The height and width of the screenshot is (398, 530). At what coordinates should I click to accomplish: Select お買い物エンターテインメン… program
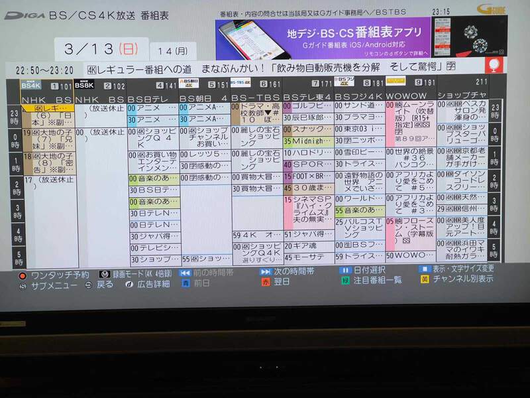click(x=154, y=162)
